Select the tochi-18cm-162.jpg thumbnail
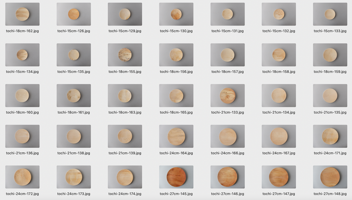 22,14
